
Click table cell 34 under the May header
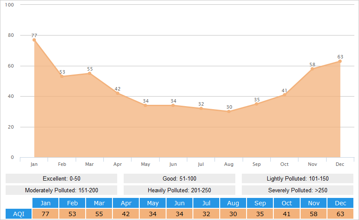(153, 214)
